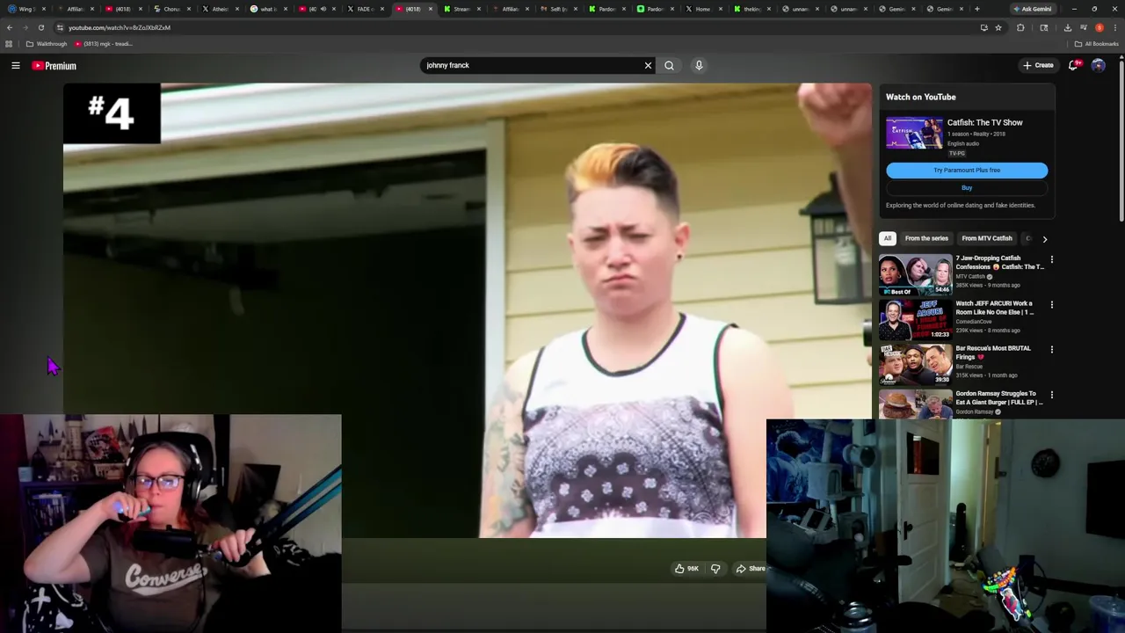Viewport: 1125px width, 633px height.
Task: Share the video with Share button
Action: (751, 569)
